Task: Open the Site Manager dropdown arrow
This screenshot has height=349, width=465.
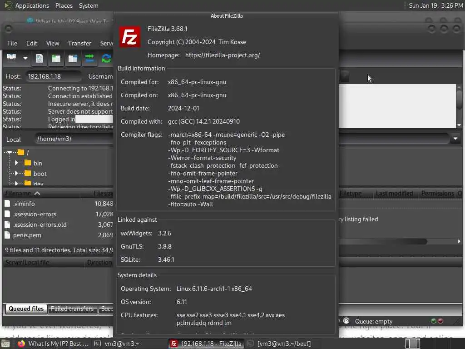Action: pyautogui.click(x=25, y=58)
